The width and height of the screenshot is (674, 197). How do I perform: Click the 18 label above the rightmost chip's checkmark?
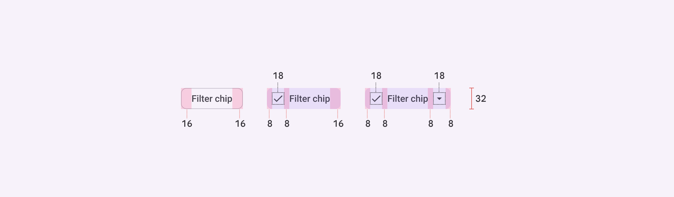[x=376, y=76]
